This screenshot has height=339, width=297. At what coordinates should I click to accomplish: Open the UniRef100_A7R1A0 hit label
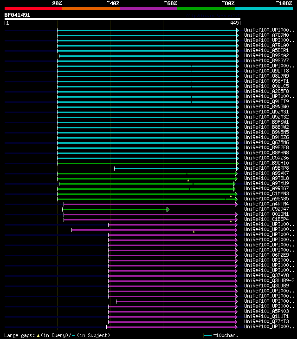[x=266, y=45]
